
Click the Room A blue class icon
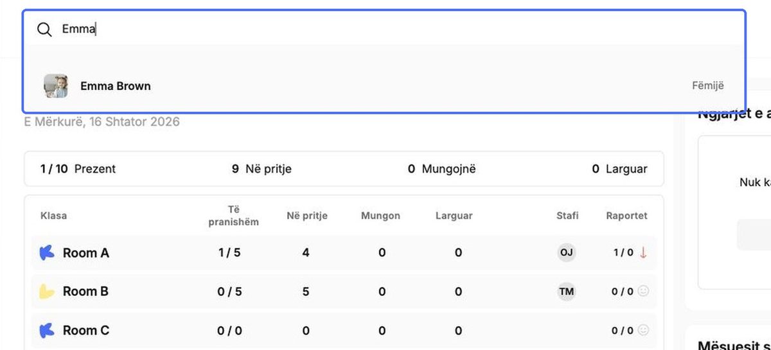point(46,253)
